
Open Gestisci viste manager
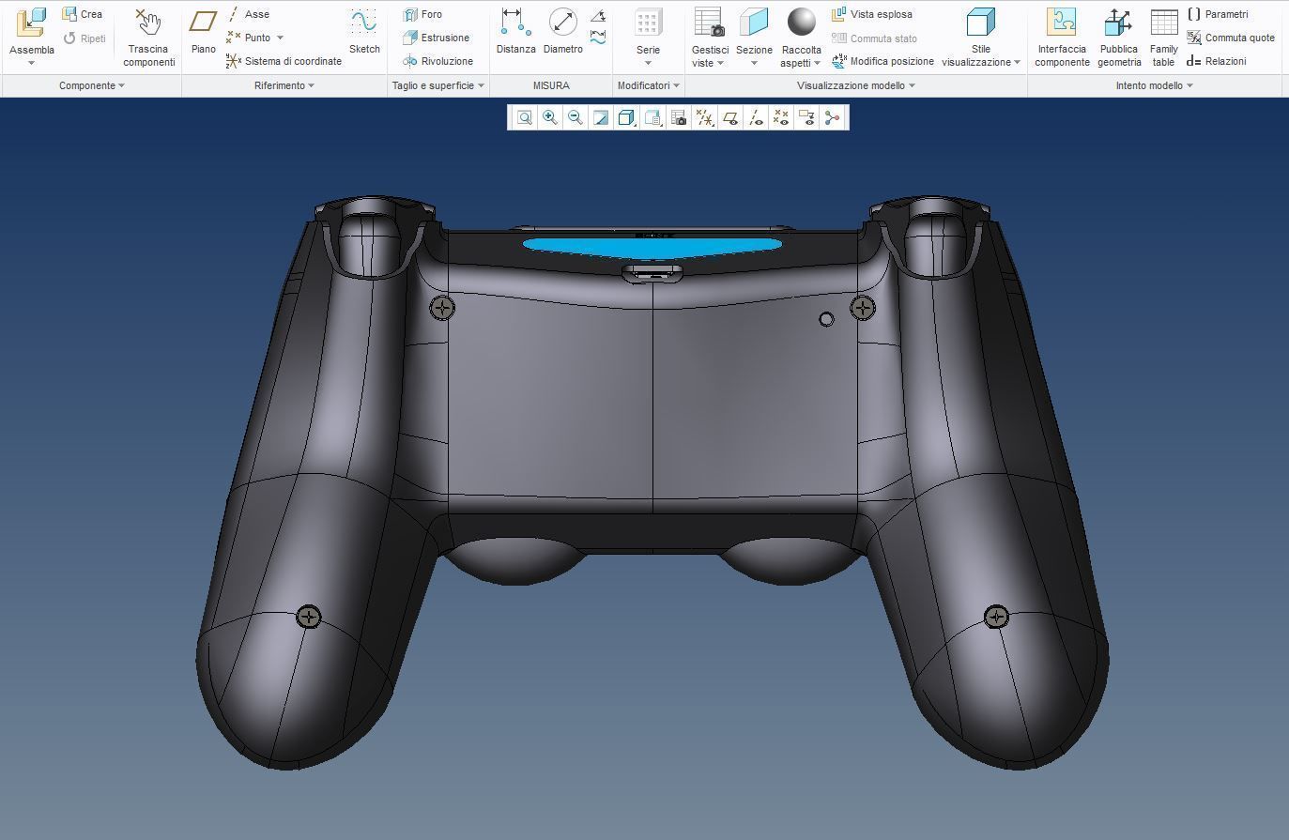709,38
